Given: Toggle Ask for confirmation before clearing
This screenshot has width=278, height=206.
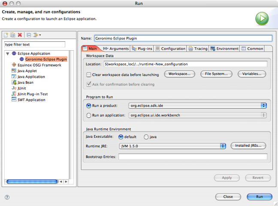Looking at the screenshot, I should (x=89, y=84).
